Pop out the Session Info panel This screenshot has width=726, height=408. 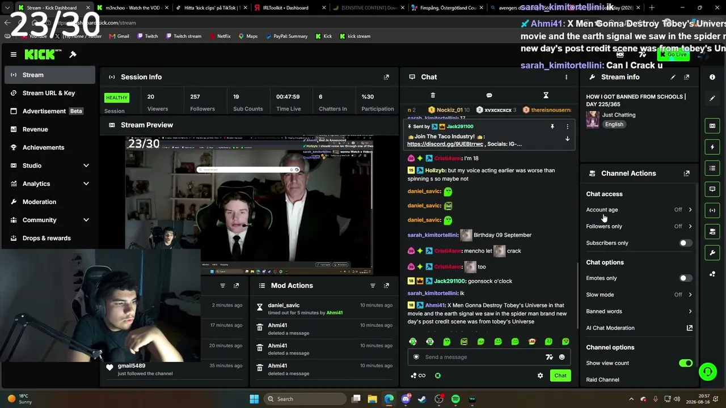(x=386, y=77)
